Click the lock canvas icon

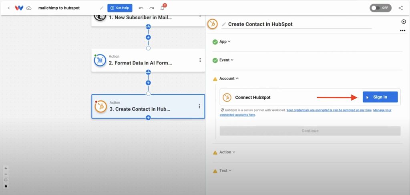coord(6,186)
